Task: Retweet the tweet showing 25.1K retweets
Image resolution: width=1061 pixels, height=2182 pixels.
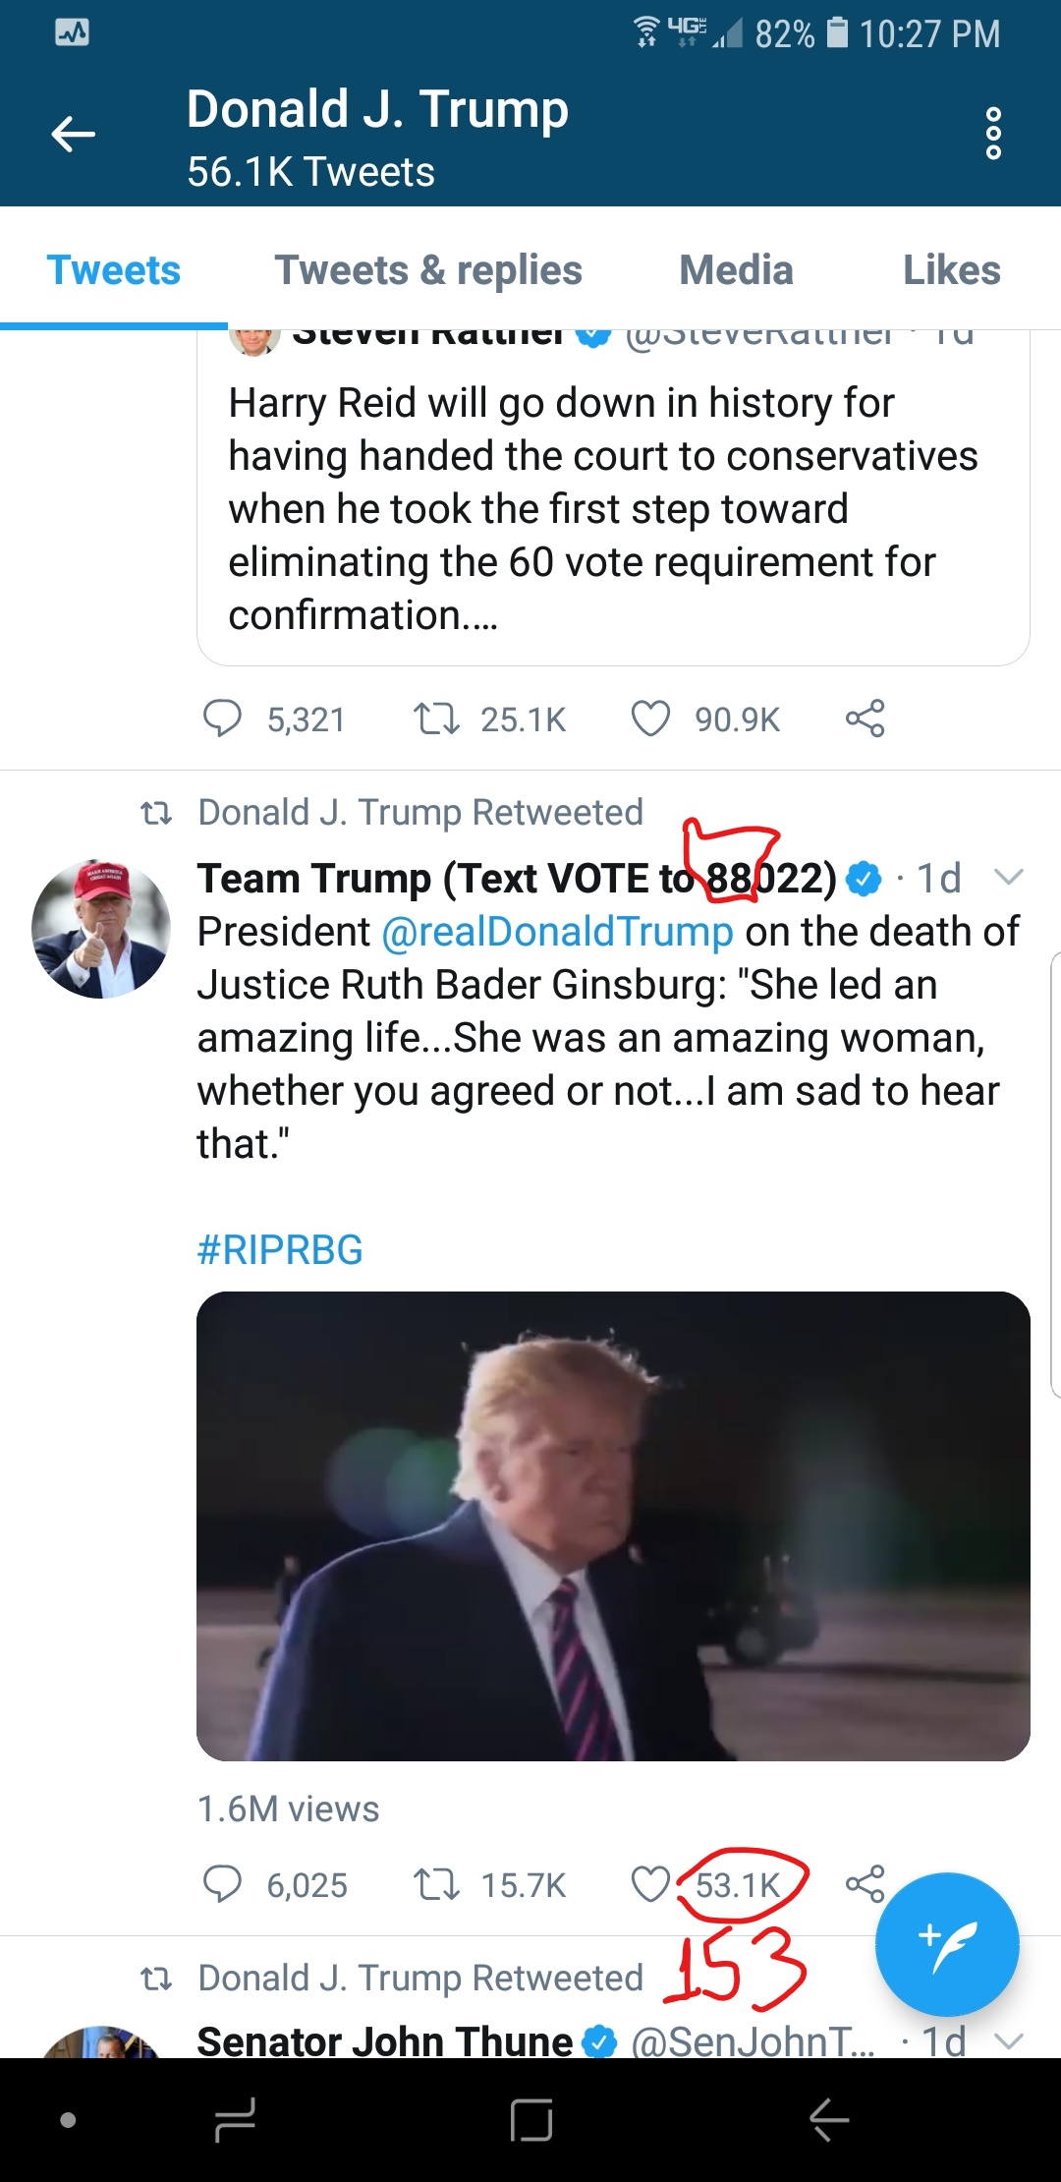Action: click(x=436, y=718)
